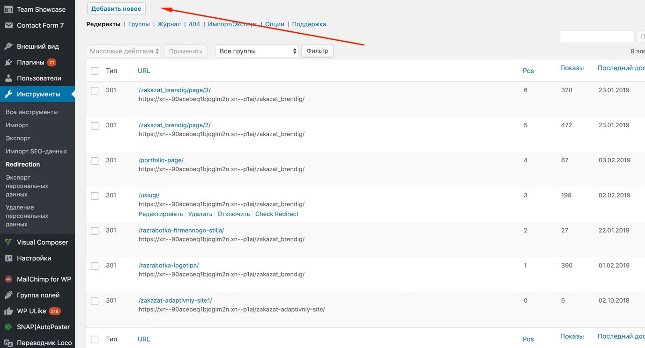Go to the 404 tab
Viewport: 645px width, 348px height.
click(194, 24)
